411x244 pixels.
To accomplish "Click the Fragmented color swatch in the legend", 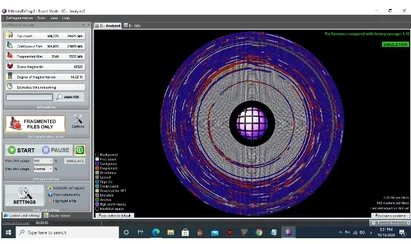I will coord(97,168).
